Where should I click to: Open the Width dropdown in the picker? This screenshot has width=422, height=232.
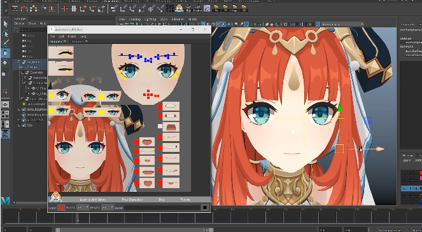tap(83, 208)
